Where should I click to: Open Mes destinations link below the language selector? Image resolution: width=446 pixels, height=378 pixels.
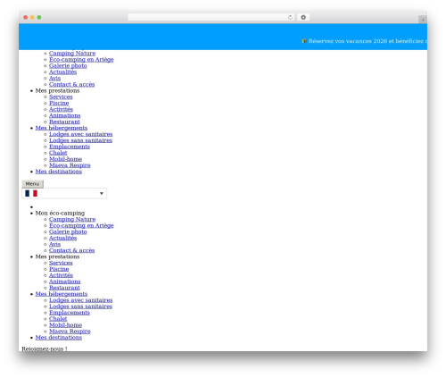click(59, 338)
